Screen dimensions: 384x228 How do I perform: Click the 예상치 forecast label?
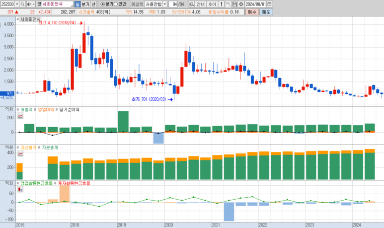coord(137,4)
